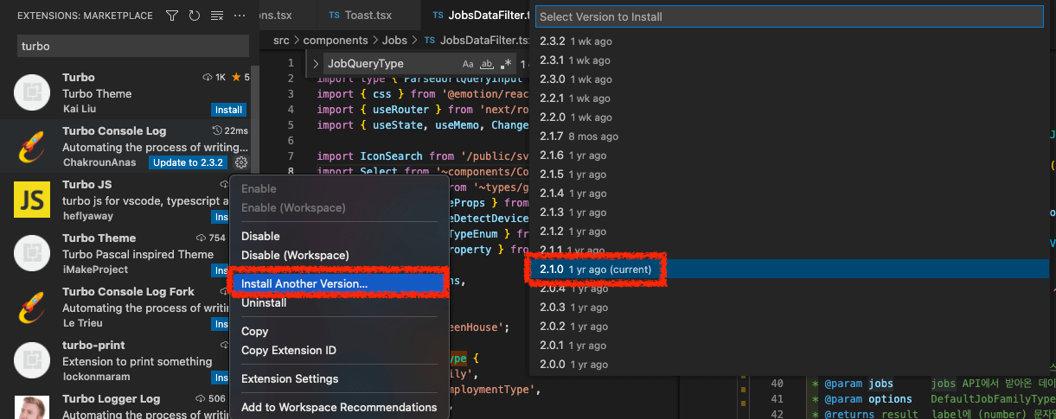Screen dimensions: 1056x419
Task: Click the Turbo Theme extension icon
Action: click(32, 253)
